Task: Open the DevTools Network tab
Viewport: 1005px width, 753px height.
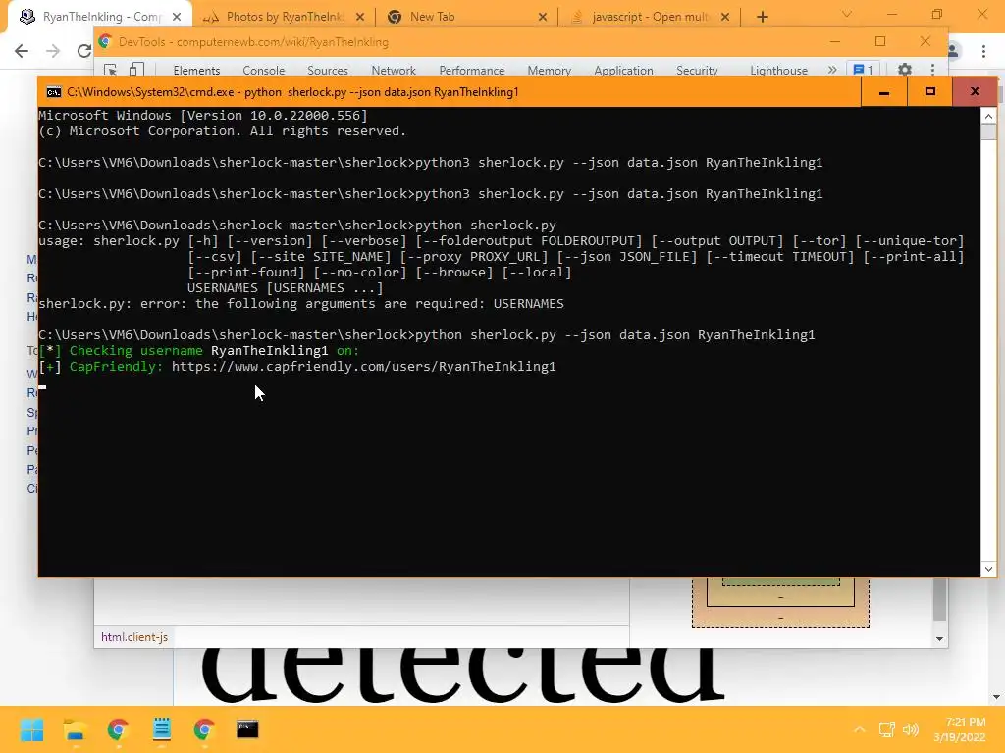Action: coord(394,71)
